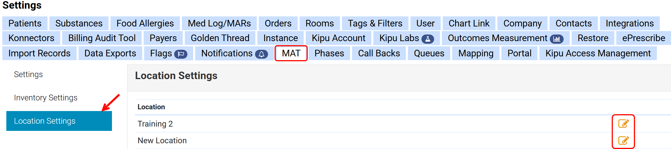671x149 pixels.
Task: Edit the Training 2 location
Action: pos(623,124)
